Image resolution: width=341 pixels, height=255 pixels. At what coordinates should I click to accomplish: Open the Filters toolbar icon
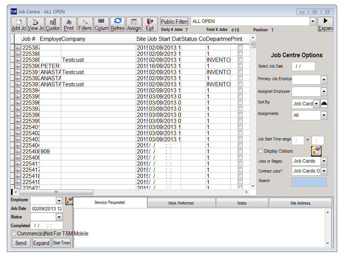tap(85, 24)
